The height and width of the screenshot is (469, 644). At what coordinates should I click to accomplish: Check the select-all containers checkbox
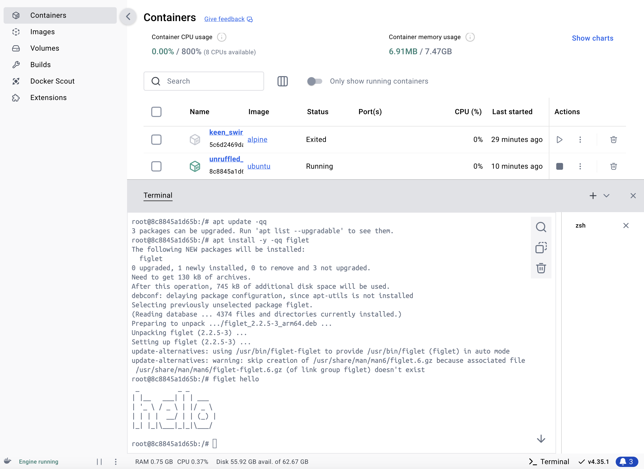(x=156, y=112)
